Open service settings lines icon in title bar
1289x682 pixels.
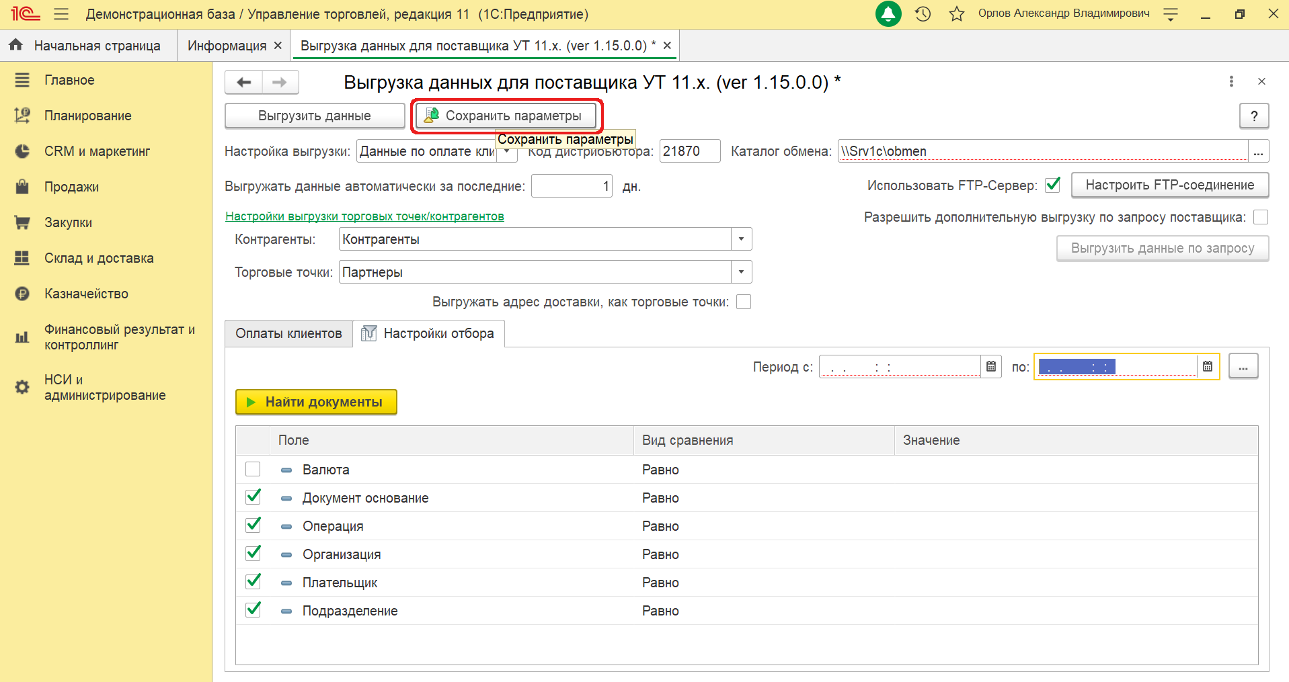1171,14
